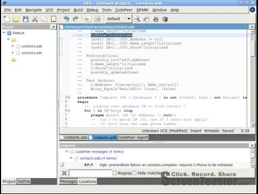
Task: Collapse the CodePeer messages (4 items) node
Action: pyautogui.click(x=67, y=151)
